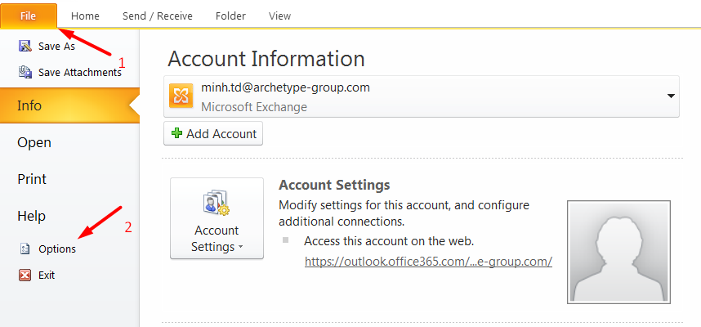Click the Microsoft Exchange account icon
The height and width of the screenshot is (327, 701).
[181, 96]
